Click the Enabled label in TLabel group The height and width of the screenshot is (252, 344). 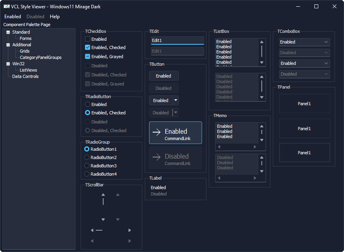158,188
